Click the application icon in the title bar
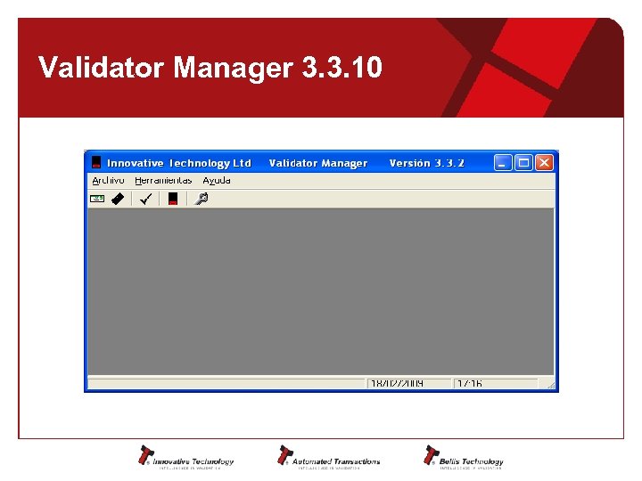Screen dimensions: 642x481 pyautogui.click(x=96, y=162)
